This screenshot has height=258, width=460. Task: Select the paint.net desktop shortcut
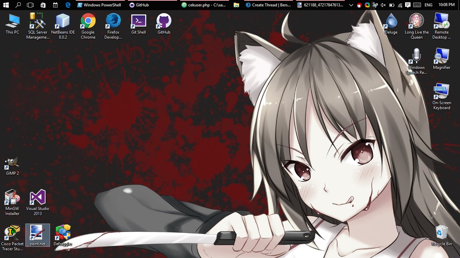(38, 235)
